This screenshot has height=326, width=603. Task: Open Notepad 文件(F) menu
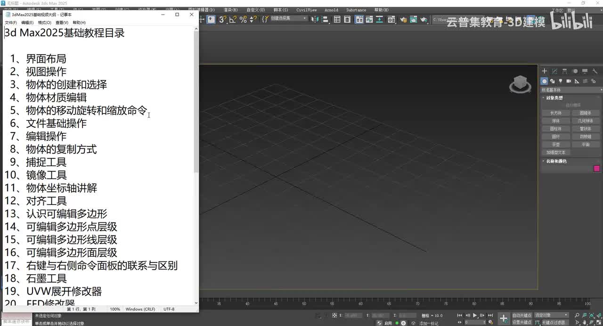coord(11,23)
